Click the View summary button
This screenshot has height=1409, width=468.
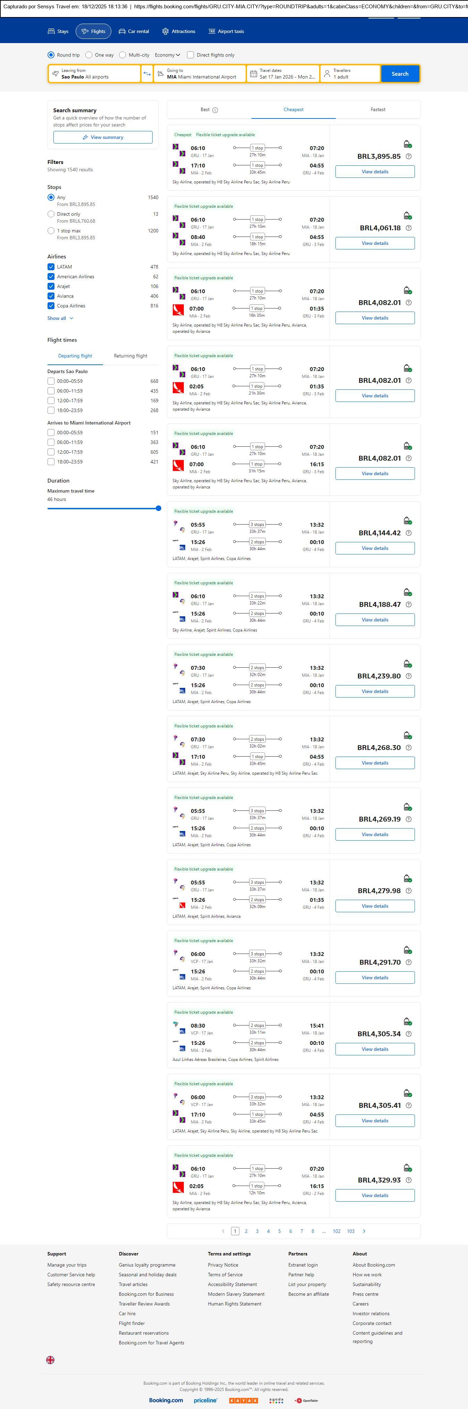[103, 137]
